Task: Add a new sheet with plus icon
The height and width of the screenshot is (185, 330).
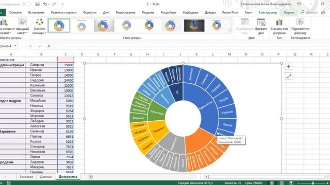Action: coord(91,177)
